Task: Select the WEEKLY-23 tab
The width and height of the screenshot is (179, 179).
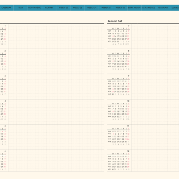Action: (77, 8)
